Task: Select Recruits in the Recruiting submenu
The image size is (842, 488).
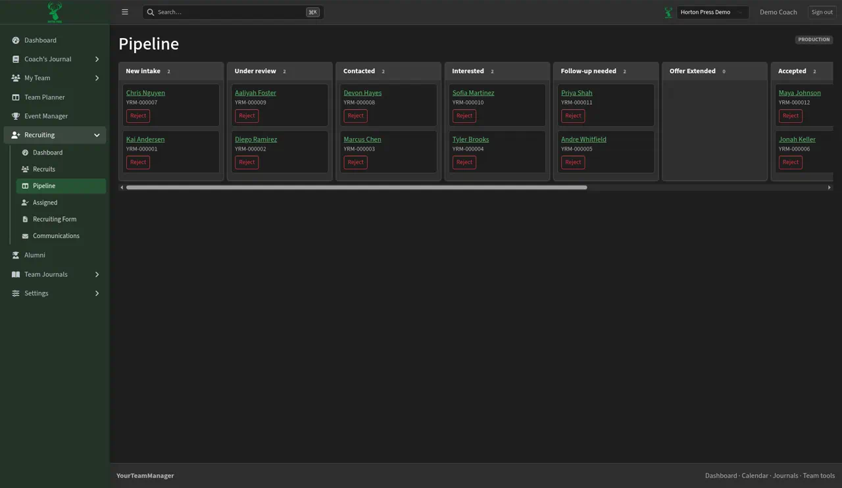Action: coord(61,169)
